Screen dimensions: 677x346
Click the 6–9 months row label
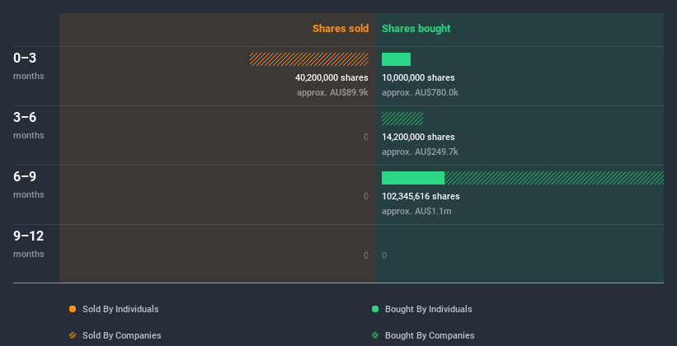29,185
